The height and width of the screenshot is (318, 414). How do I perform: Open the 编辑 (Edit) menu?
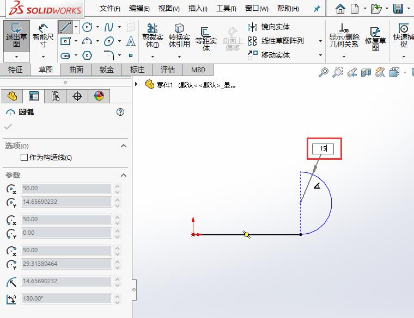tap(139, 9)
